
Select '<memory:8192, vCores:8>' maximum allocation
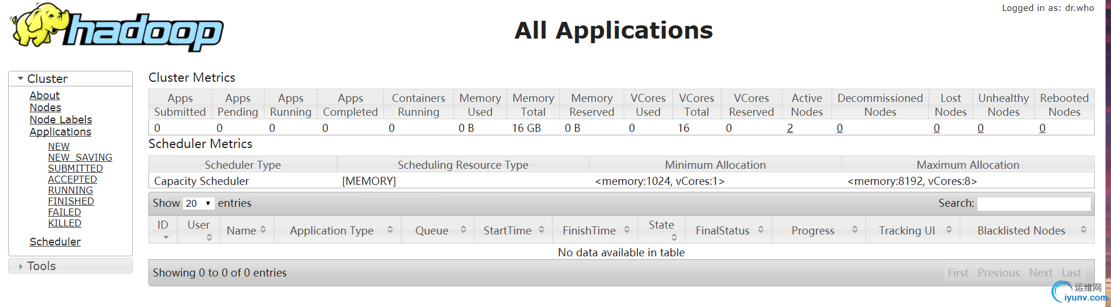[x=912, y=181]
